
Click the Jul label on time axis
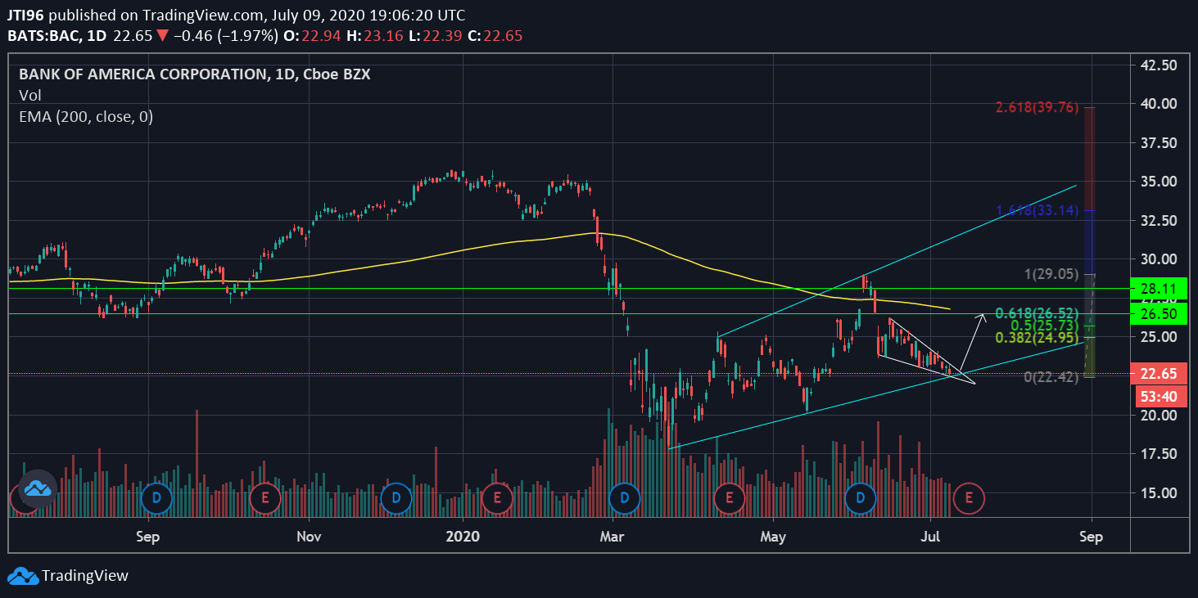pos(931,537)
